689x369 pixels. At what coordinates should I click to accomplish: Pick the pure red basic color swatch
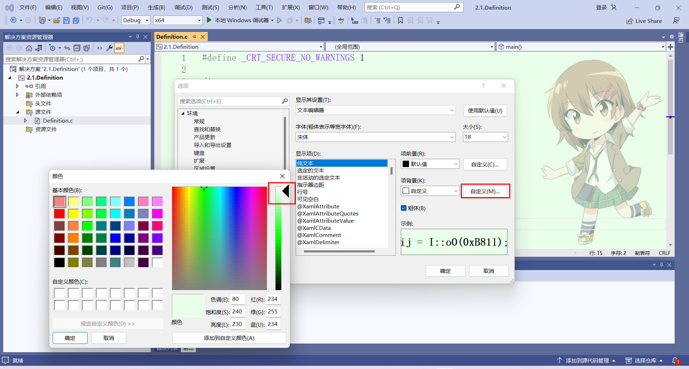click(59, 214)
